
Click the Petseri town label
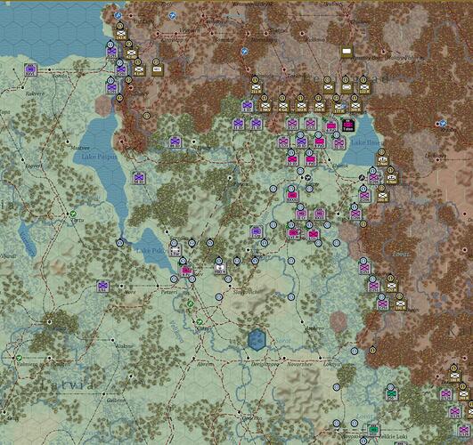point(168,292)
